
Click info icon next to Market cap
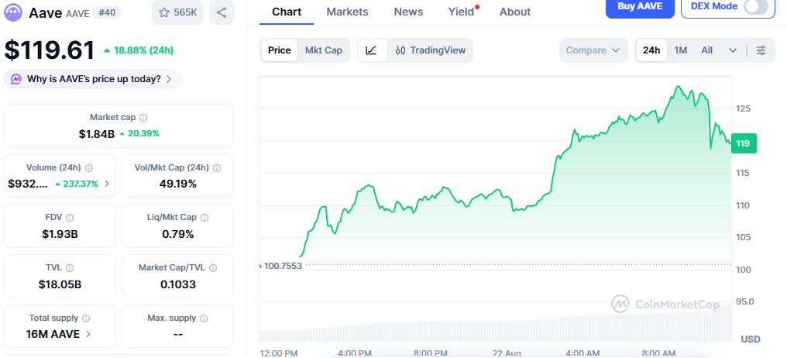coord(143,118)
